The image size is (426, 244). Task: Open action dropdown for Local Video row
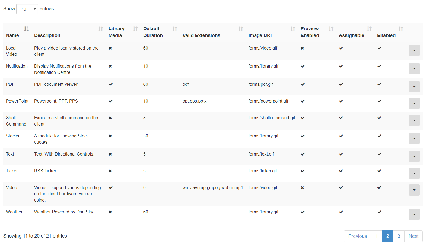(414, 50)
